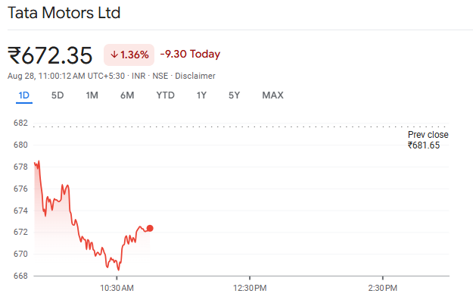Open the 6M time range tab
This screenshot has width=473, height=306.
pyautogui.click(x=127, y=95)
